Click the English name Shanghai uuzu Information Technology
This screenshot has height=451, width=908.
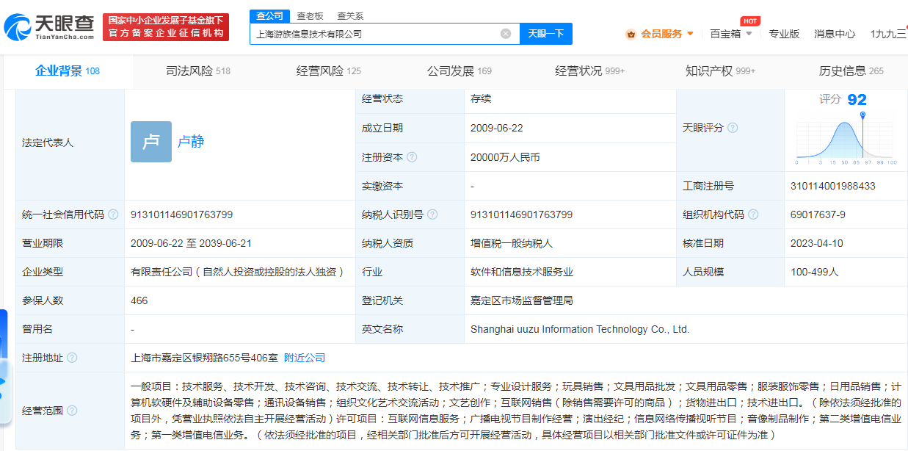click(580, 329)
